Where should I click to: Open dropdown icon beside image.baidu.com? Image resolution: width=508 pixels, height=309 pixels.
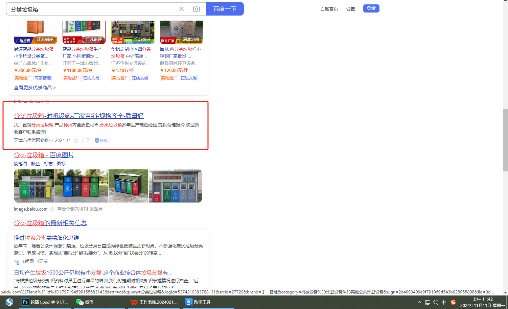52,209
